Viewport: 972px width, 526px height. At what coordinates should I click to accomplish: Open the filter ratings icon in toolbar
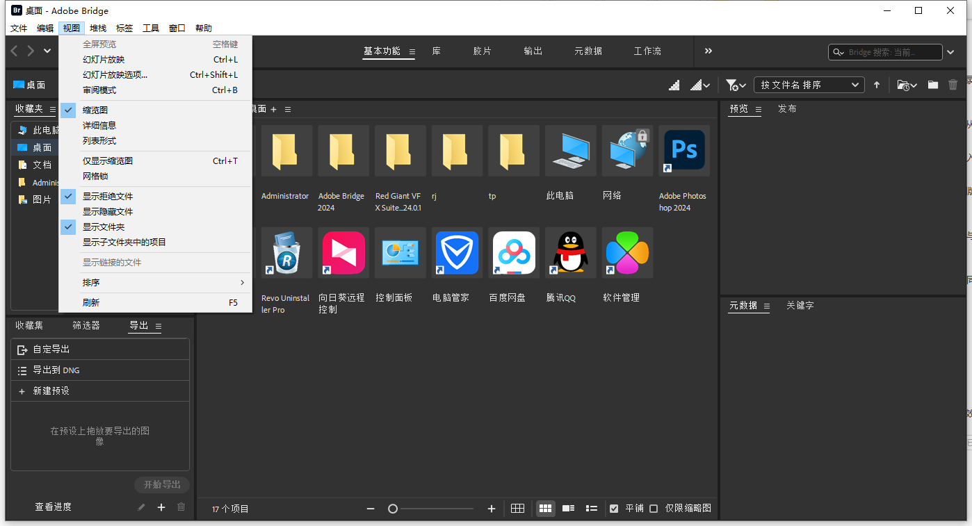(x=734, y=84)
